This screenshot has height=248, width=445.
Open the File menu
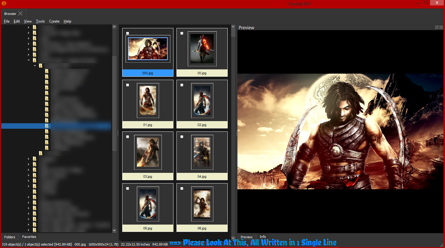tap(7, 21)
